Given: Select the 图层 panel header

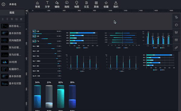Looking at the screenshot, I should coord(12,13).
